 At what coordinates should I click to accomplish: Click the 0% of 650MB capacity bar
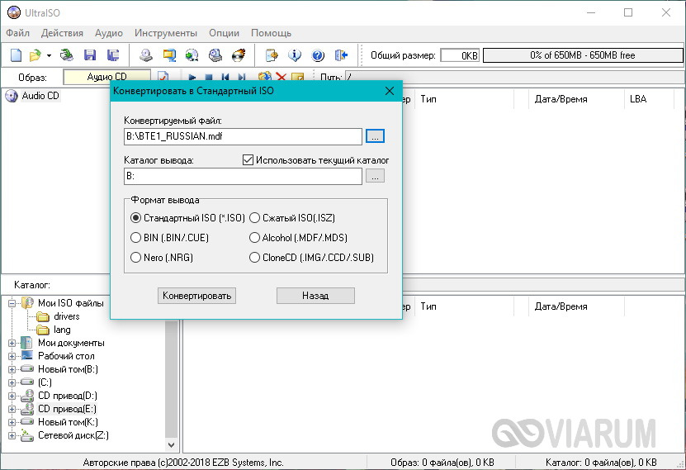pos(583,55)
